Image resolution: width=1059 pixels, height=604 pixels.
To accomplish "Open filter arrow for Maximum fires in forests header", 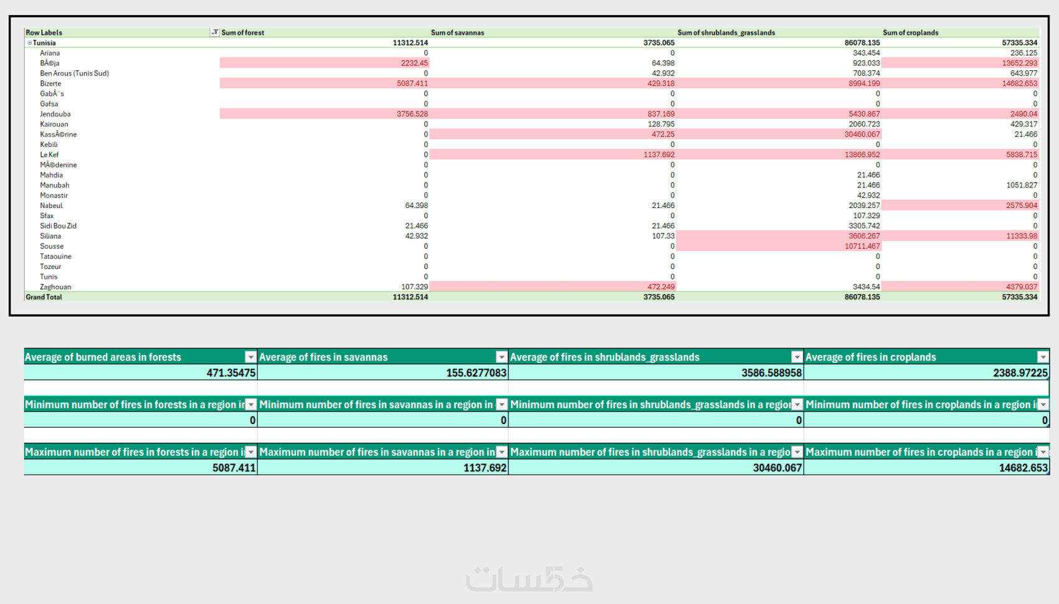I will (250, 452).
